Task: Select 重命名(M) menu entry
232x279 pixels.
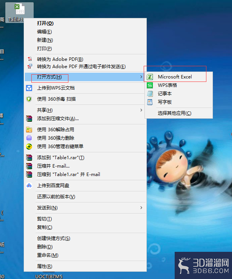Action: click(85, 255)
